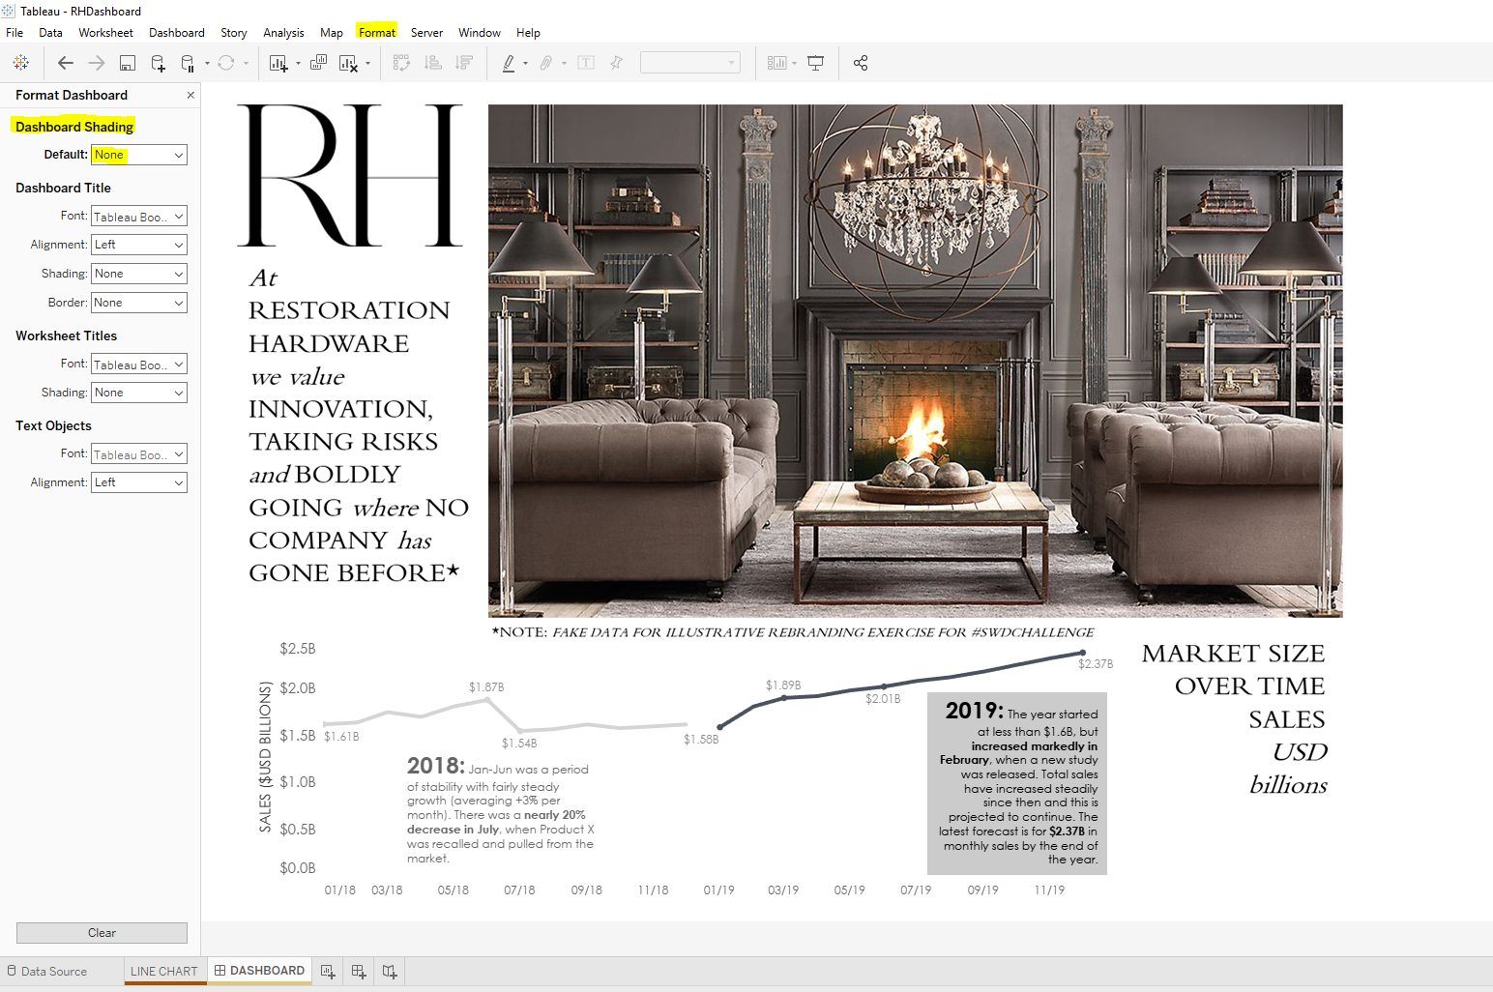This screenshot has height=992, width=1493.
Task: Sort ascending icon in toolbar
Action: (x=433, y=63)
